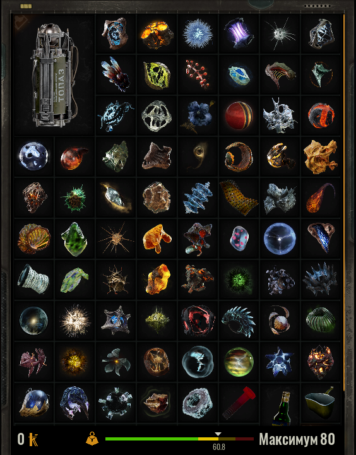The height and width of the screenshot is (455, 356).
Task: Select the gray porous ring artifact
Action: tap(198, 403)
